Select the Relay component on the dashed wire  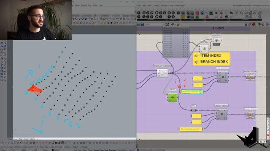tap(194, 110)
